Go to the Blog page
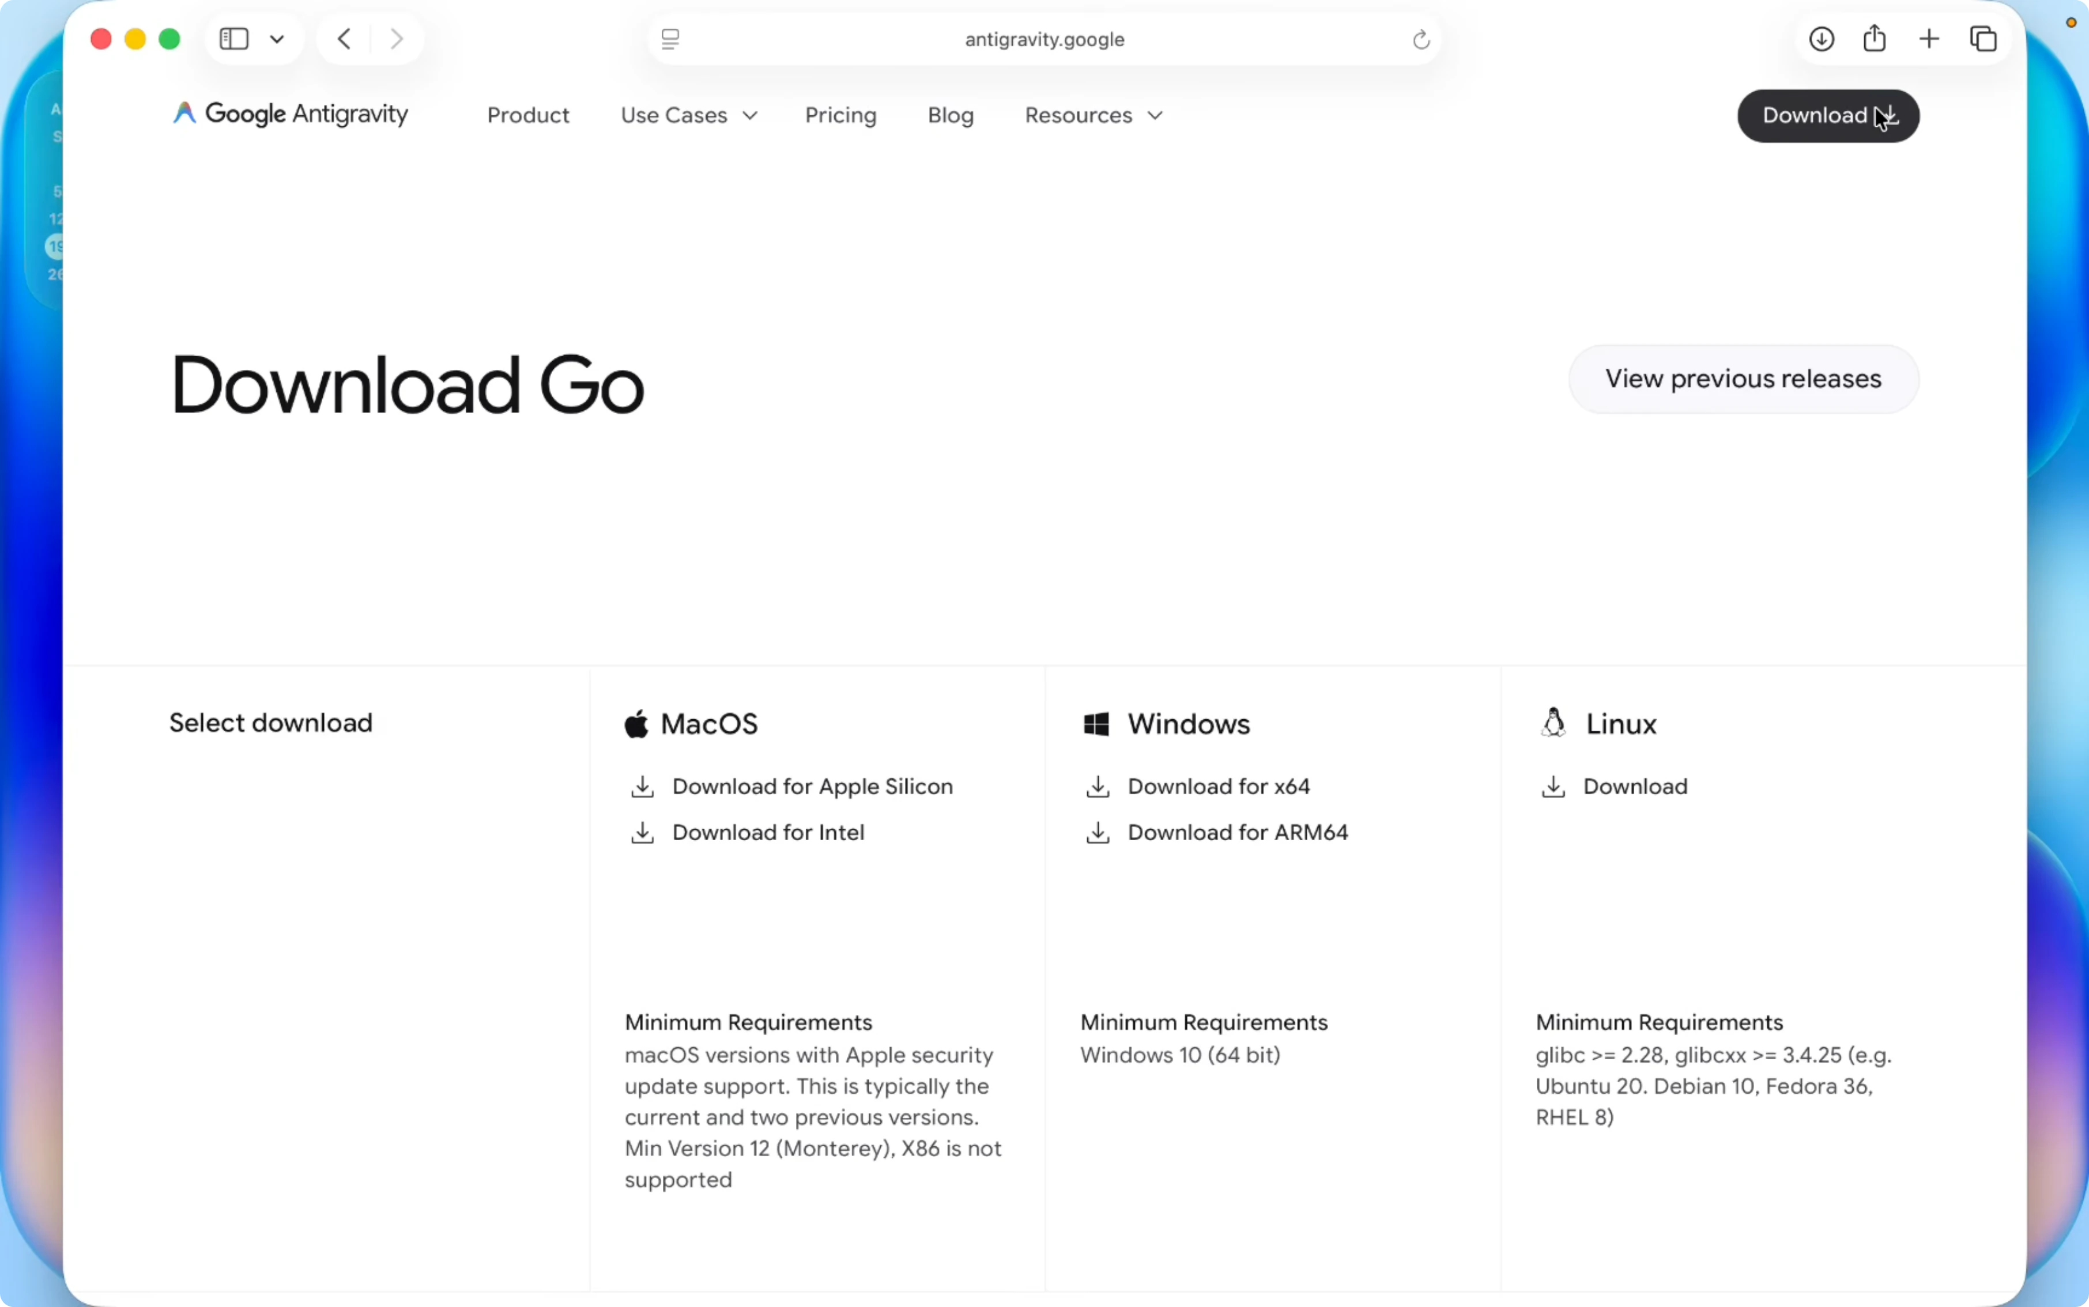 coord(950,115)
